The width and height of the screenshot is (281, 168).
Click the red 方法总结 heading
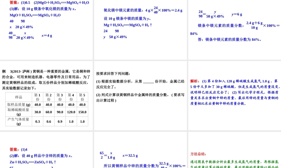point(198,154)
